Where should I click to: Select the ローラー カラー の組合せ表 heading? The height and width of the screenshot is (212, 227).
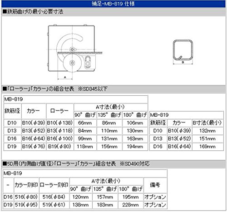(55, 89)
